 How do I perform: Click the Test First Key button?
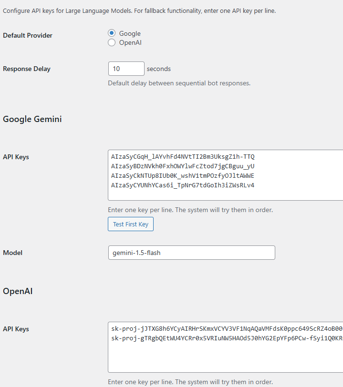click(131, 224)
